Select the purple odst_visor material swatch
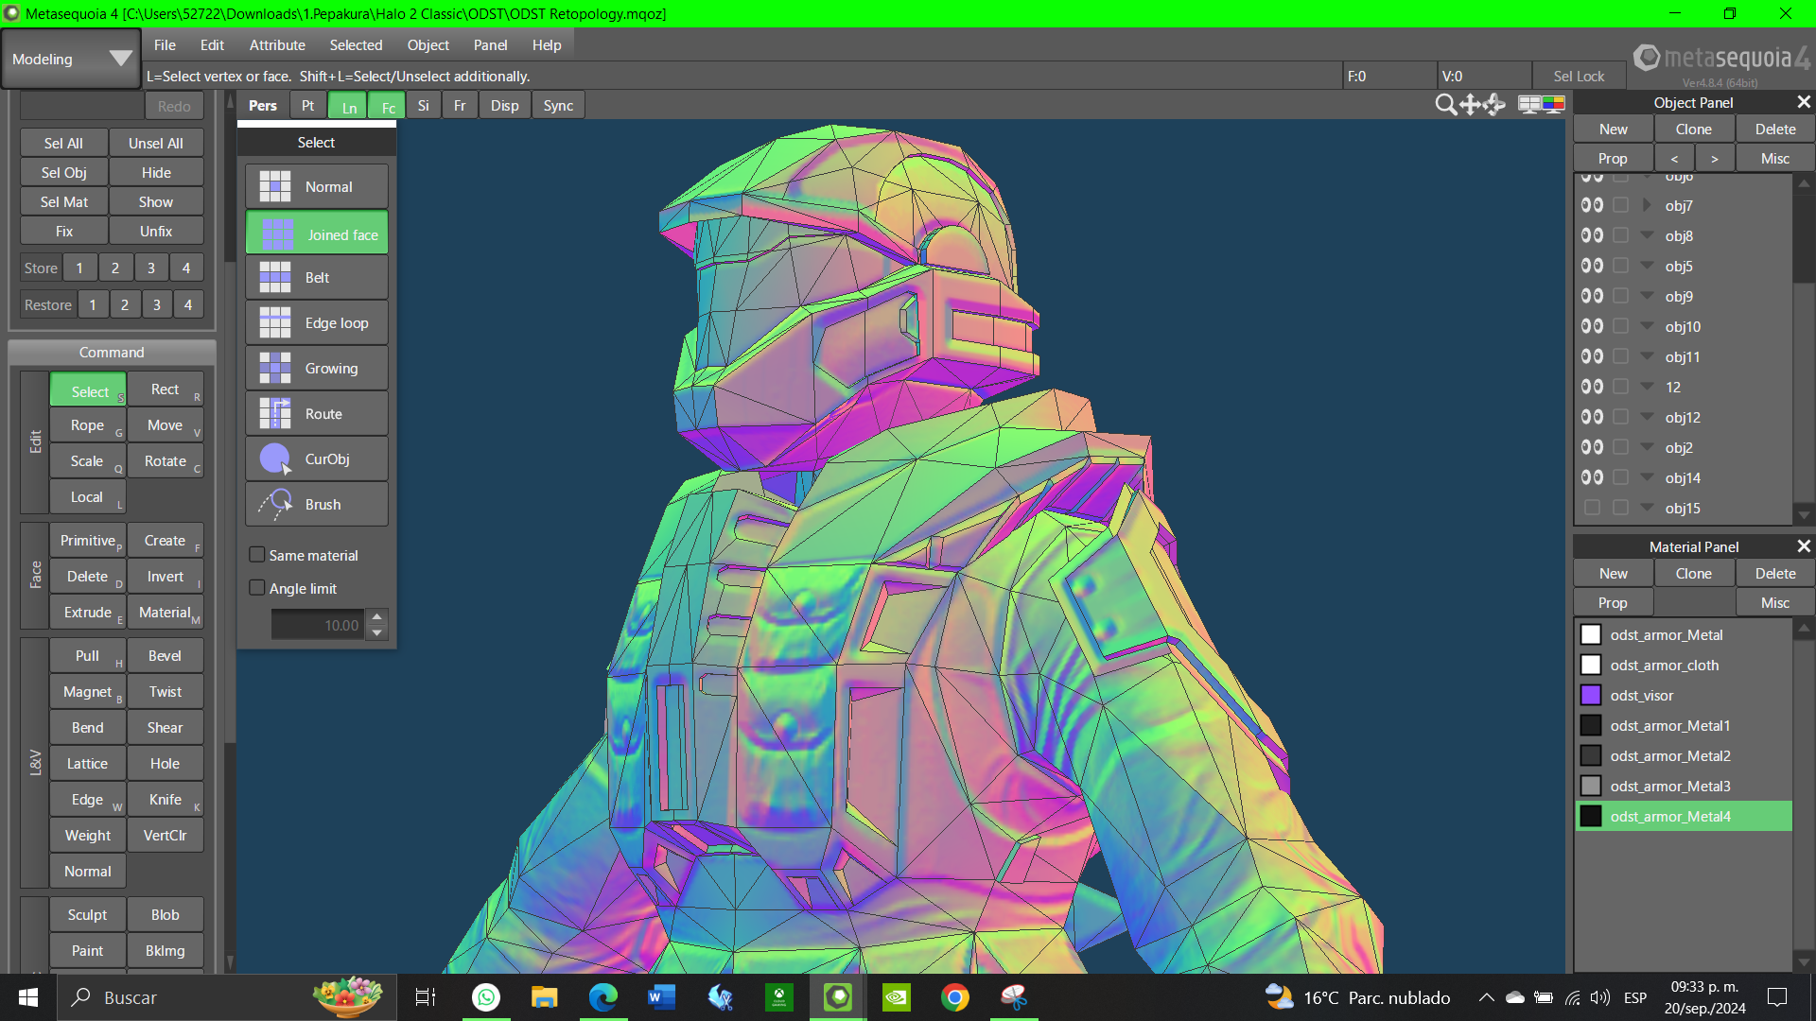Viewport: 1816px width, 1021px height. (1591, 696)
